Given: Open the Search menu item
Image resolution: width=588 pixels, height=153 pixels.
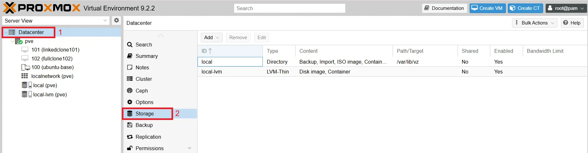Looking at the screenshot, I should click(x=160, y=45).
